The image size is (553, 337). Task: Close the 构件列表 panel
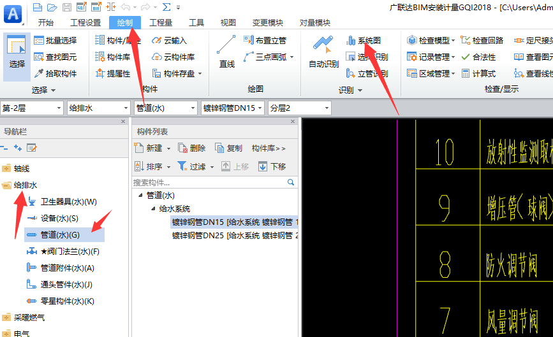(293, 122)
